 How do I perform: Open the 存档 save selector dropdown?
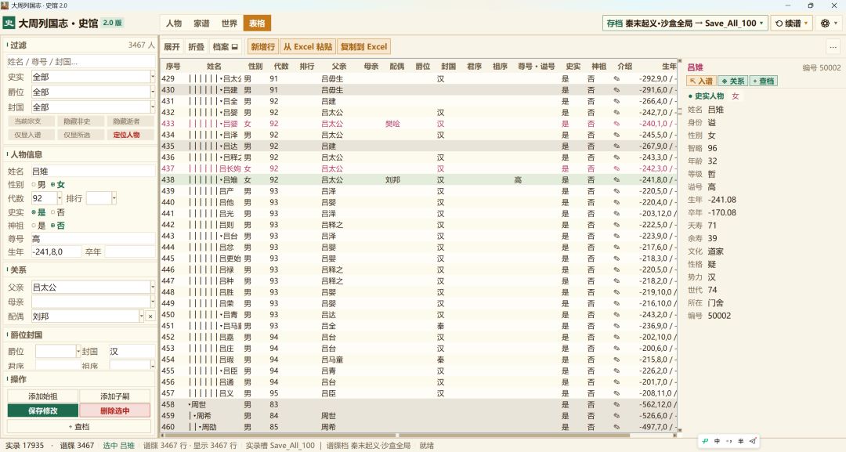[685, 24]
